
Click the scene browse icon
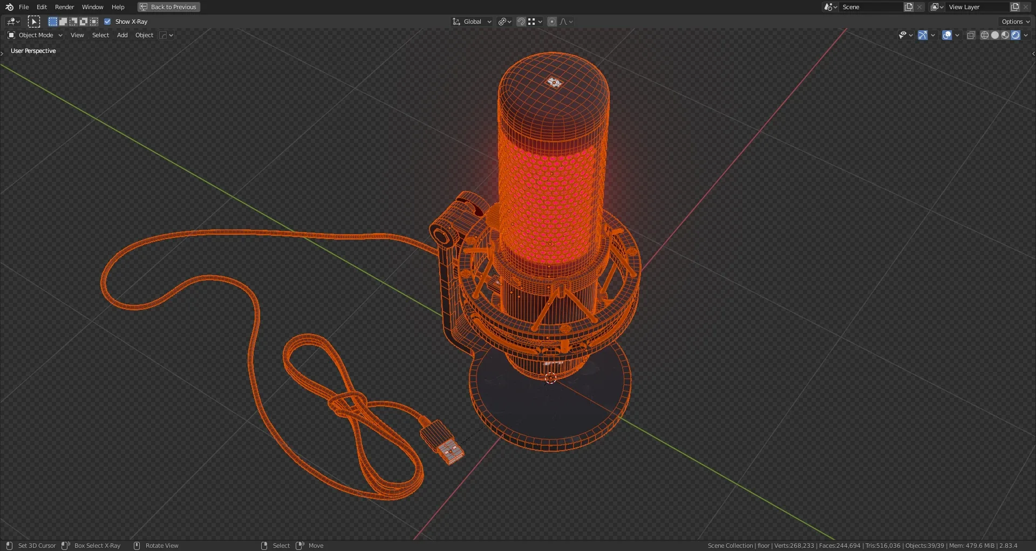830,7
